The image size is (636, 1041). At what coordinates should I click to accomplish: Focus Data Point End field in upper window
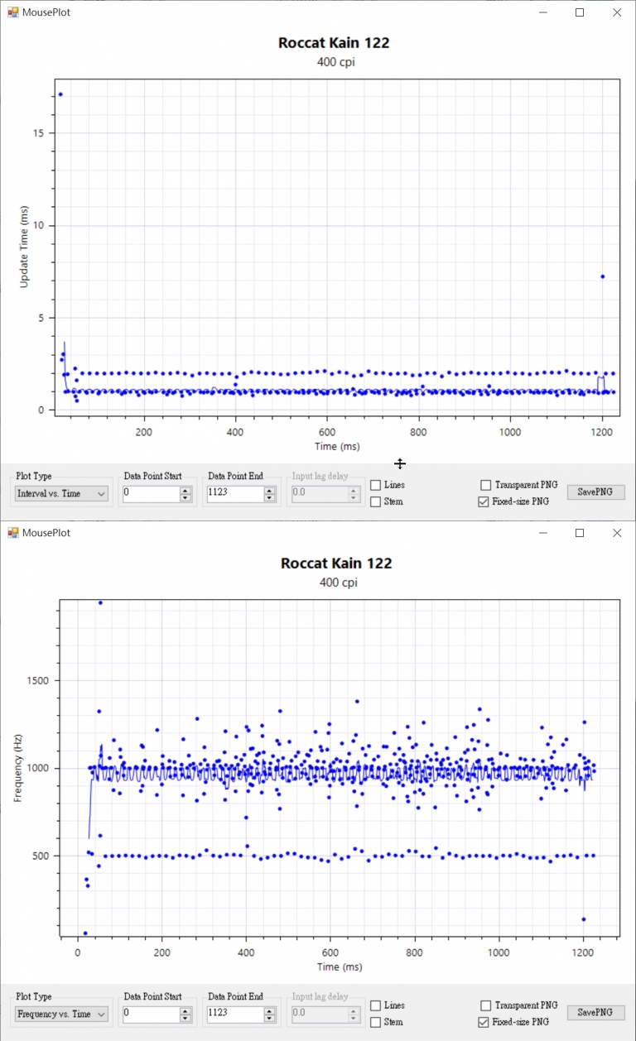point(234,493)
